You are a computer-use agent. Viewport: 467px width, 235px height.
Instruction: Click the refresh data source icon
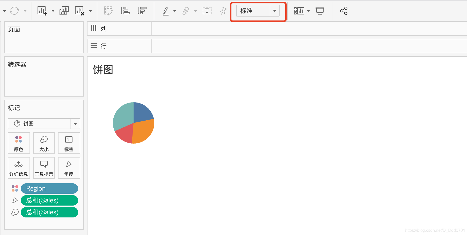(x=14, y=11)
